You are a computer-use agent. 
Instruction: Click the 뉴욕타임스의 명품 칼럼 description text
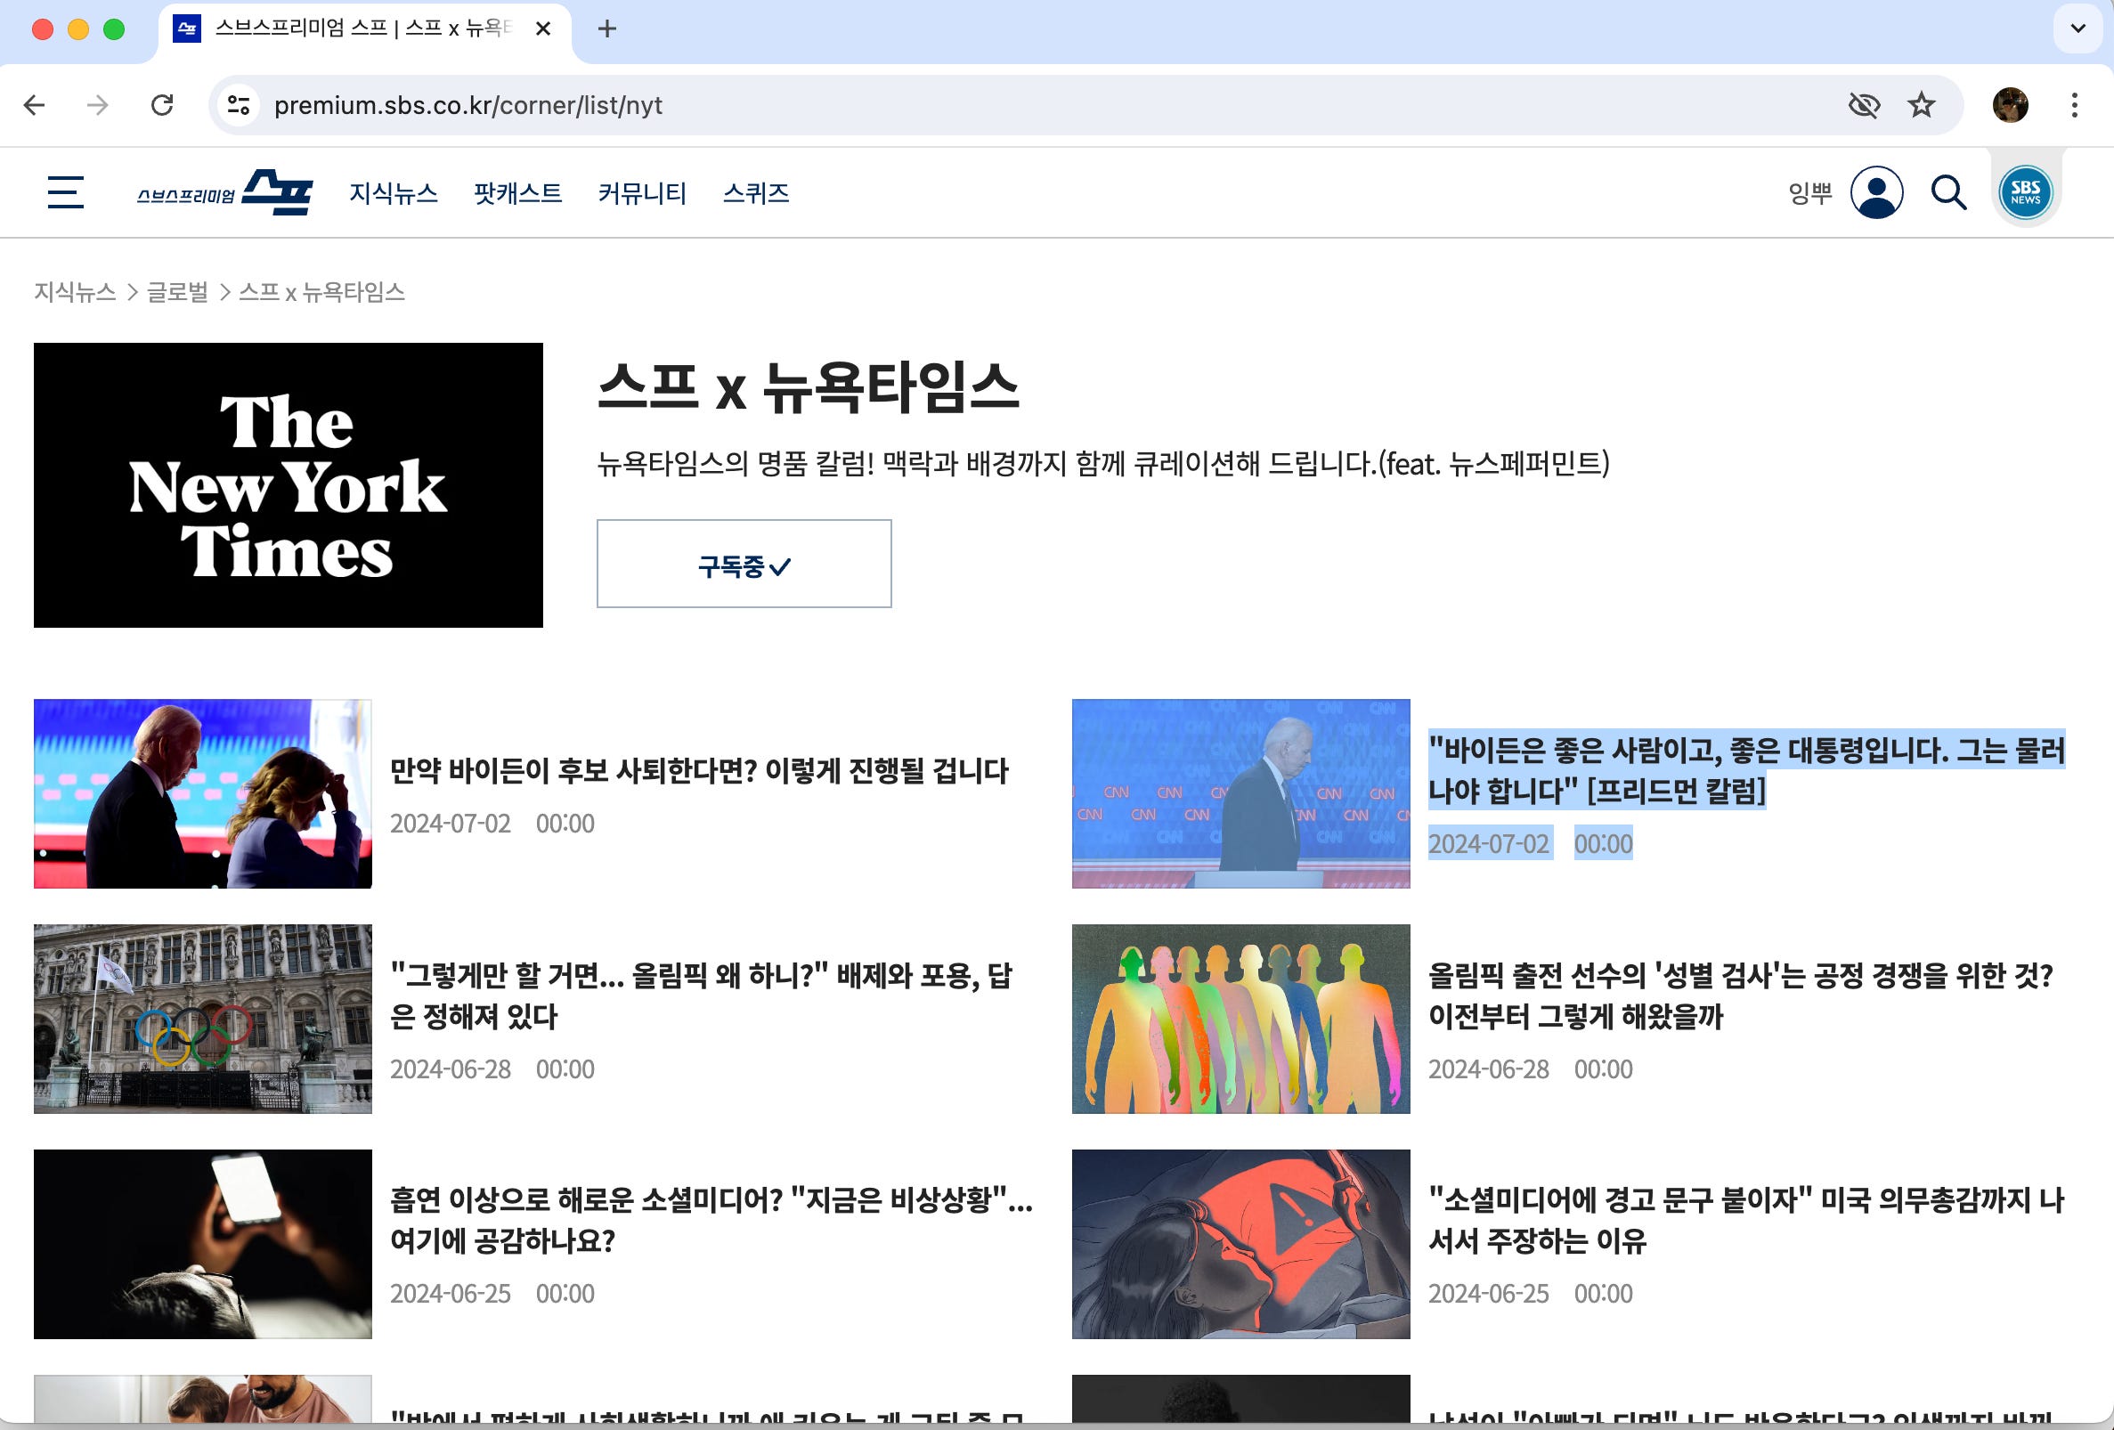click(1103, 464)
